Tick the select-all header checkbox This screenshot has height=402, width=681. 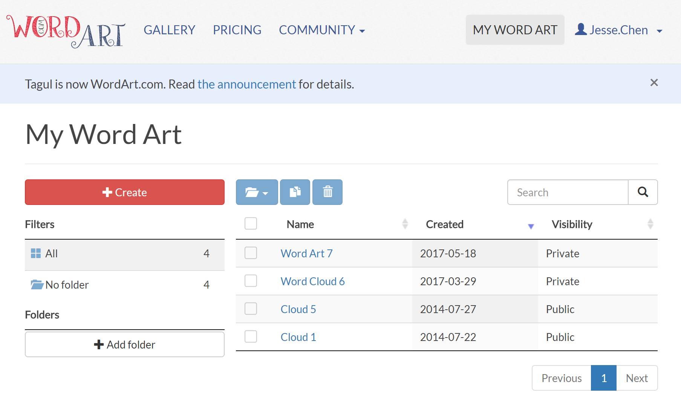pyautogui.click(x=251, y=223)
